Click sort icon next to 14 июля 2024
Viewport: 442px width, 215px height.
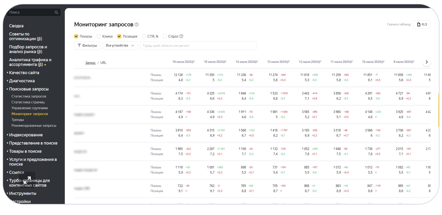[256, 62]
